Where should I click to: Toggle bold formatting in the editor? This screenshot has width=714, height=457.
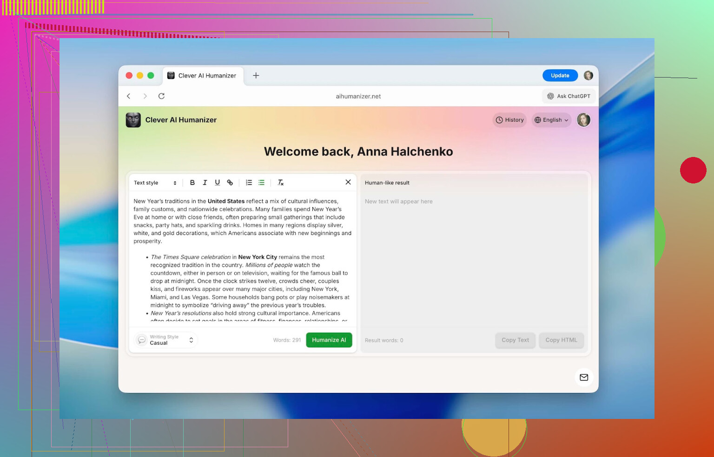coord(192,183)
